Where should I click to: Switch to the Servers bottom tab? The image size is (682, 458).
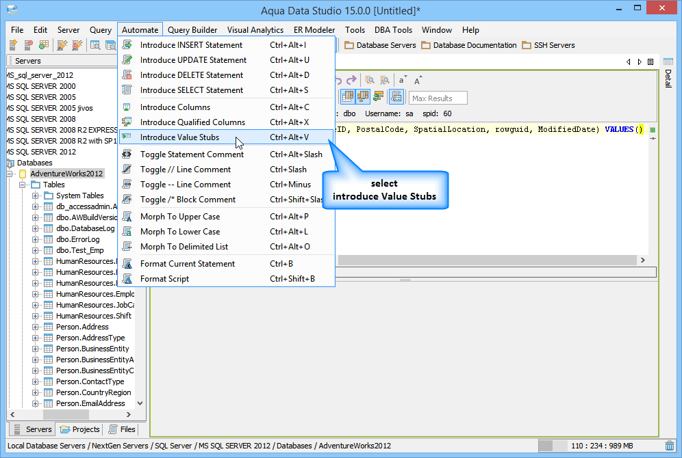click(x=33, y=429)
